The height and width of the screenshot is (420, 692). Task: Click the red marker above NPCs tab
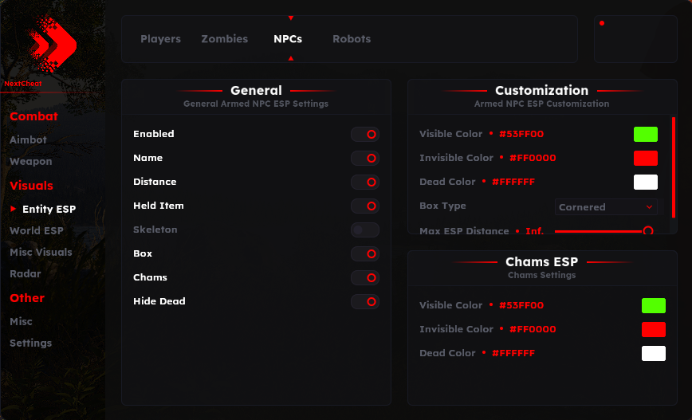(x=291, y=18)
